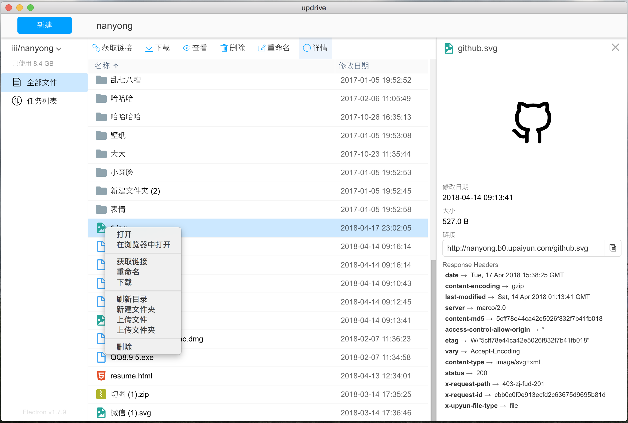Click the 获取链接 toolbar button
The width and height of the screenshot is (628, 423).
point(112,48)
